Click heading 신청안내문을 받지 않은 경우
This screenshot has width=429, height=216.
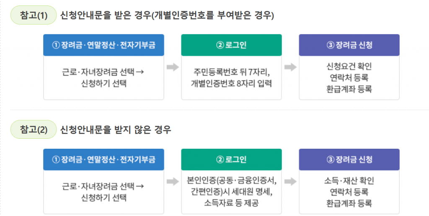coord(116,130)
